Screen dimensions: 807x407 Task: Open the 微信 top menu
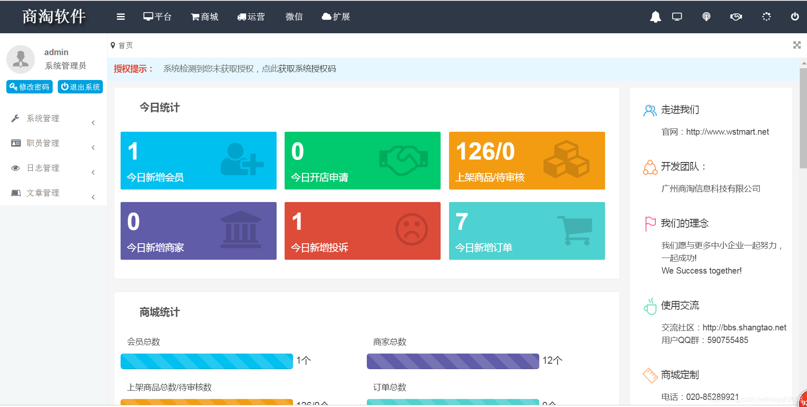pos(294,17)
